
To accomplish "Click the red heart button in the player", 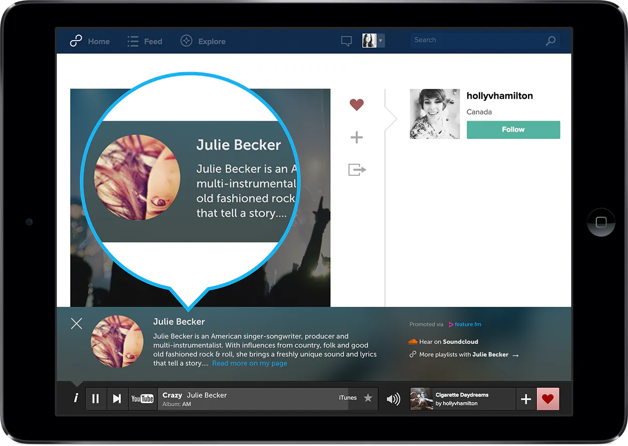I will pos(548,399).
